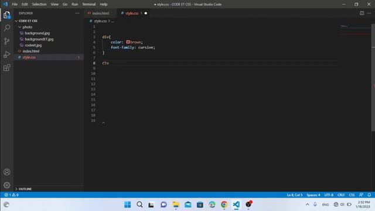The width and height of the screenshot is (375, 211).
Task: Click the microphone tray icon
Action: (x=315, y=205)
